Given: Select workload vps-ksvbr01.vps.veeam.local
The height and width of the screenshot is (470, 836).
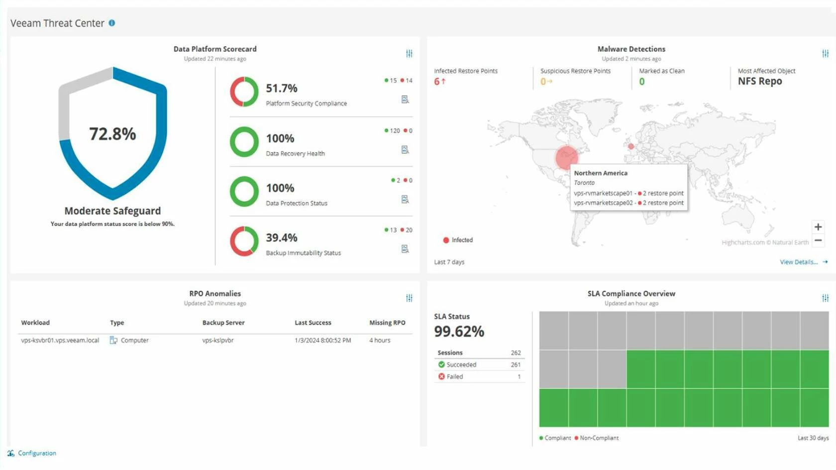Looking at the screenshot, I should click(60, 340).
